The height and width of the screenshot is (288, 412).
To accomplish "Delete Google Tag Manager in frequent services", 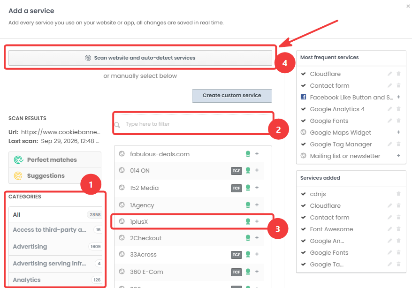I will [x=398, y=144].
